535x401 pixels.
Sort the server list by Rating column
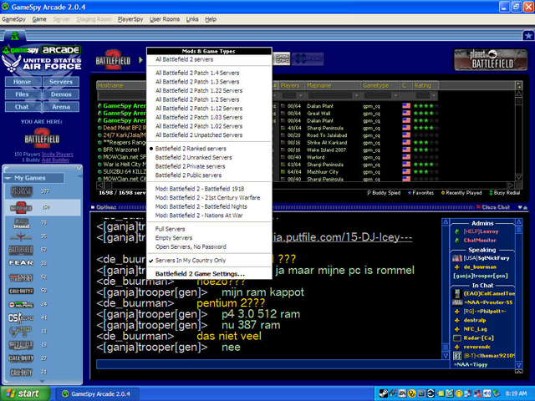pos(425,85)
